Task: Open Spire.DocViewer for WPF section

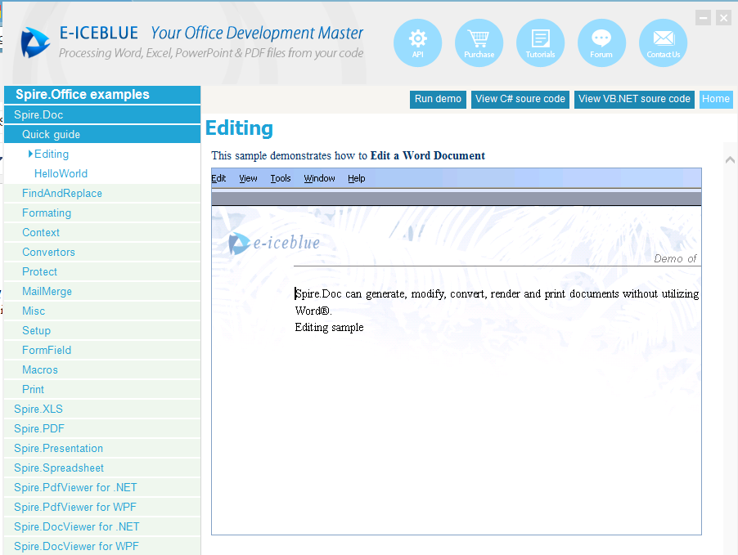Action: (x=102, y=546)
